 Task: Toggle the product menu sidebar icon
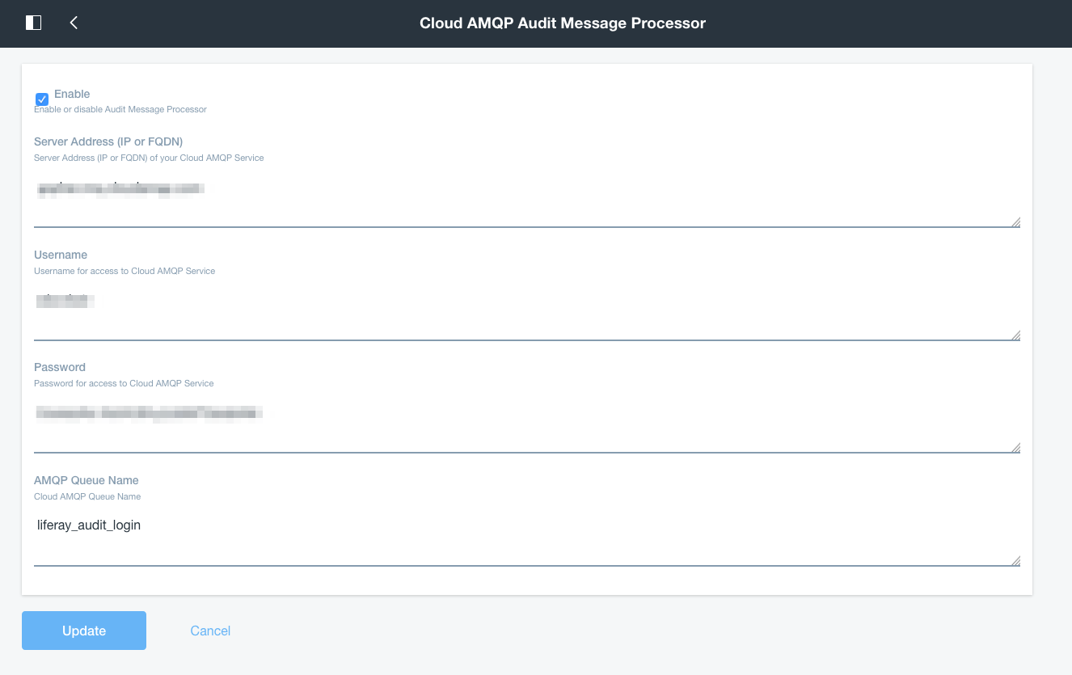(x=33, y=23)
